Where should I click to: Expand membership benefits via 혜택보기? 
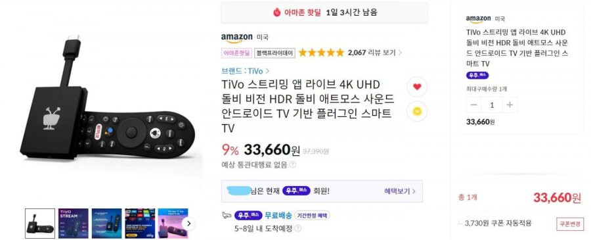coord(400,191)
